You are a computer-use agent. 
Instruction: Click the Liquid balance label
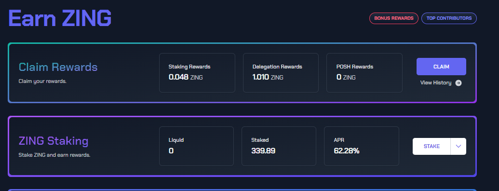[176, 140]
